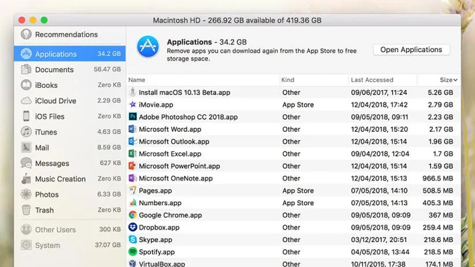Image resolution: width=475 pixels, height=267 pixels.
Task: Click the iMovie star icon
Action: (132, 105)
